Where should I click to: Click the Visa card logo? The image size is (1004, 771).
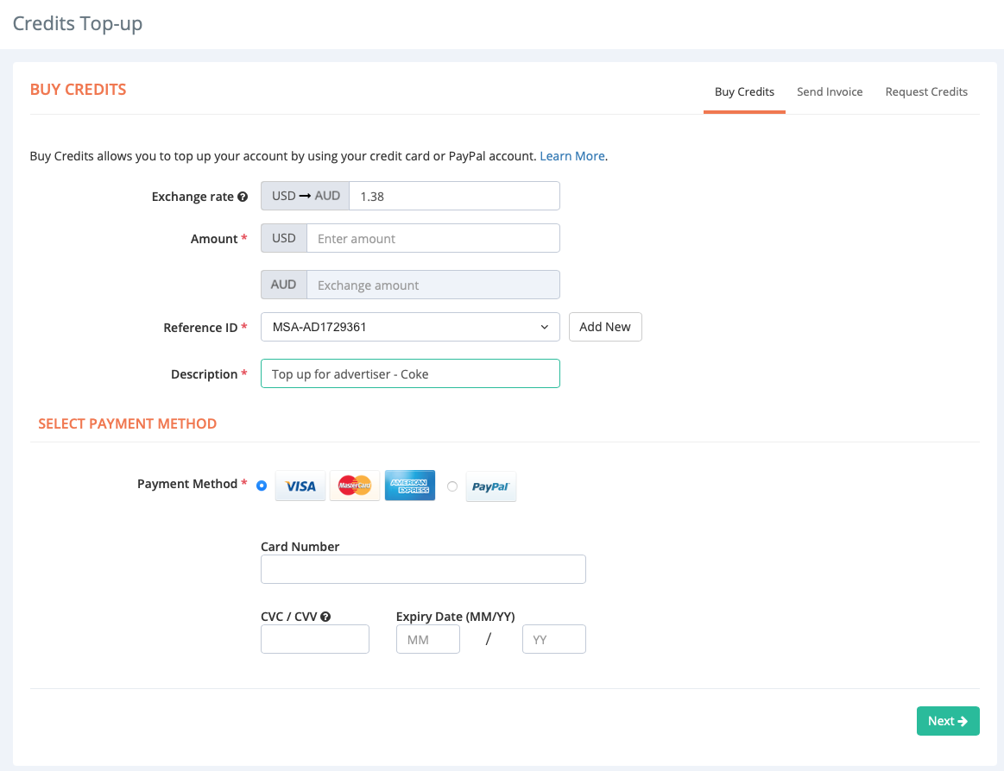tap(300, 486)
